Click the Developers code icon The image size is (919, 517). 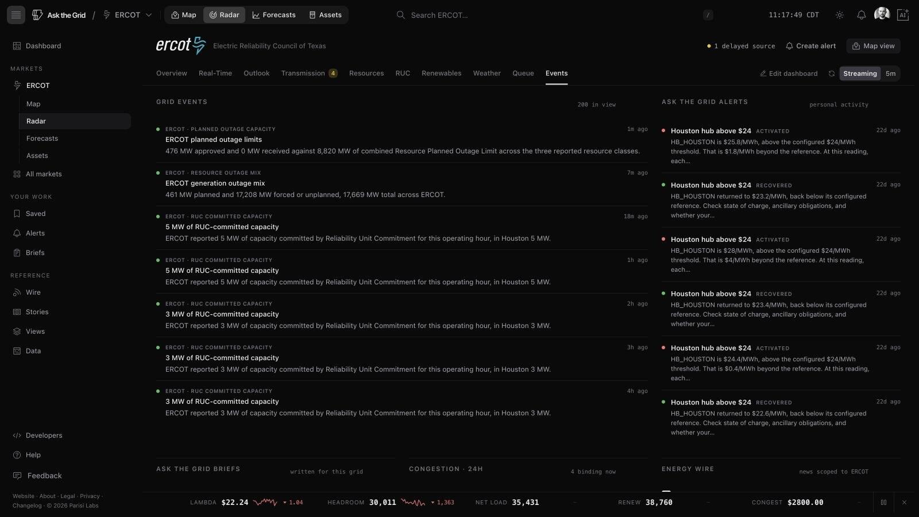click(x=17, y=435)
